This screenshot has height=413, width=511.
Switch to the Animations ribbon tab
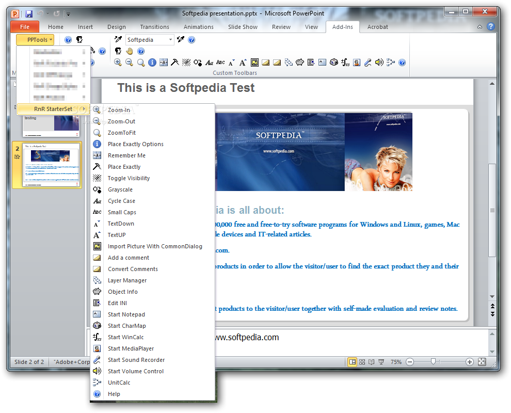199,27
